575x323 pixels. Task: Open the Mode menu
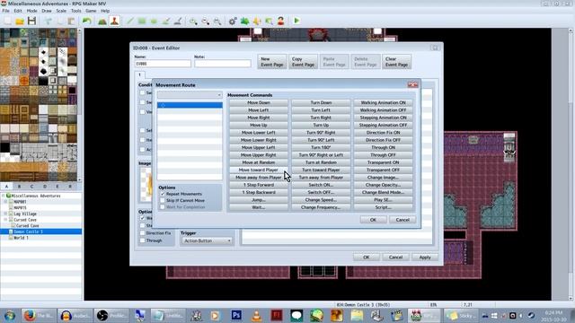[31, 11]
